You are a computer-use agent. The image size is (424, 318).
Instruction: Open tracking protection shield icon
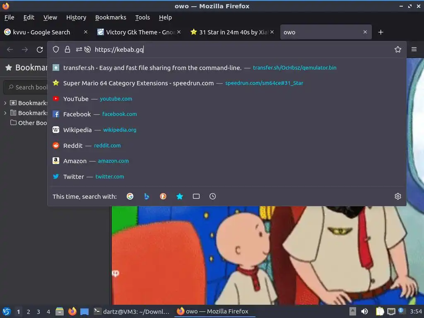click(56, 50)
